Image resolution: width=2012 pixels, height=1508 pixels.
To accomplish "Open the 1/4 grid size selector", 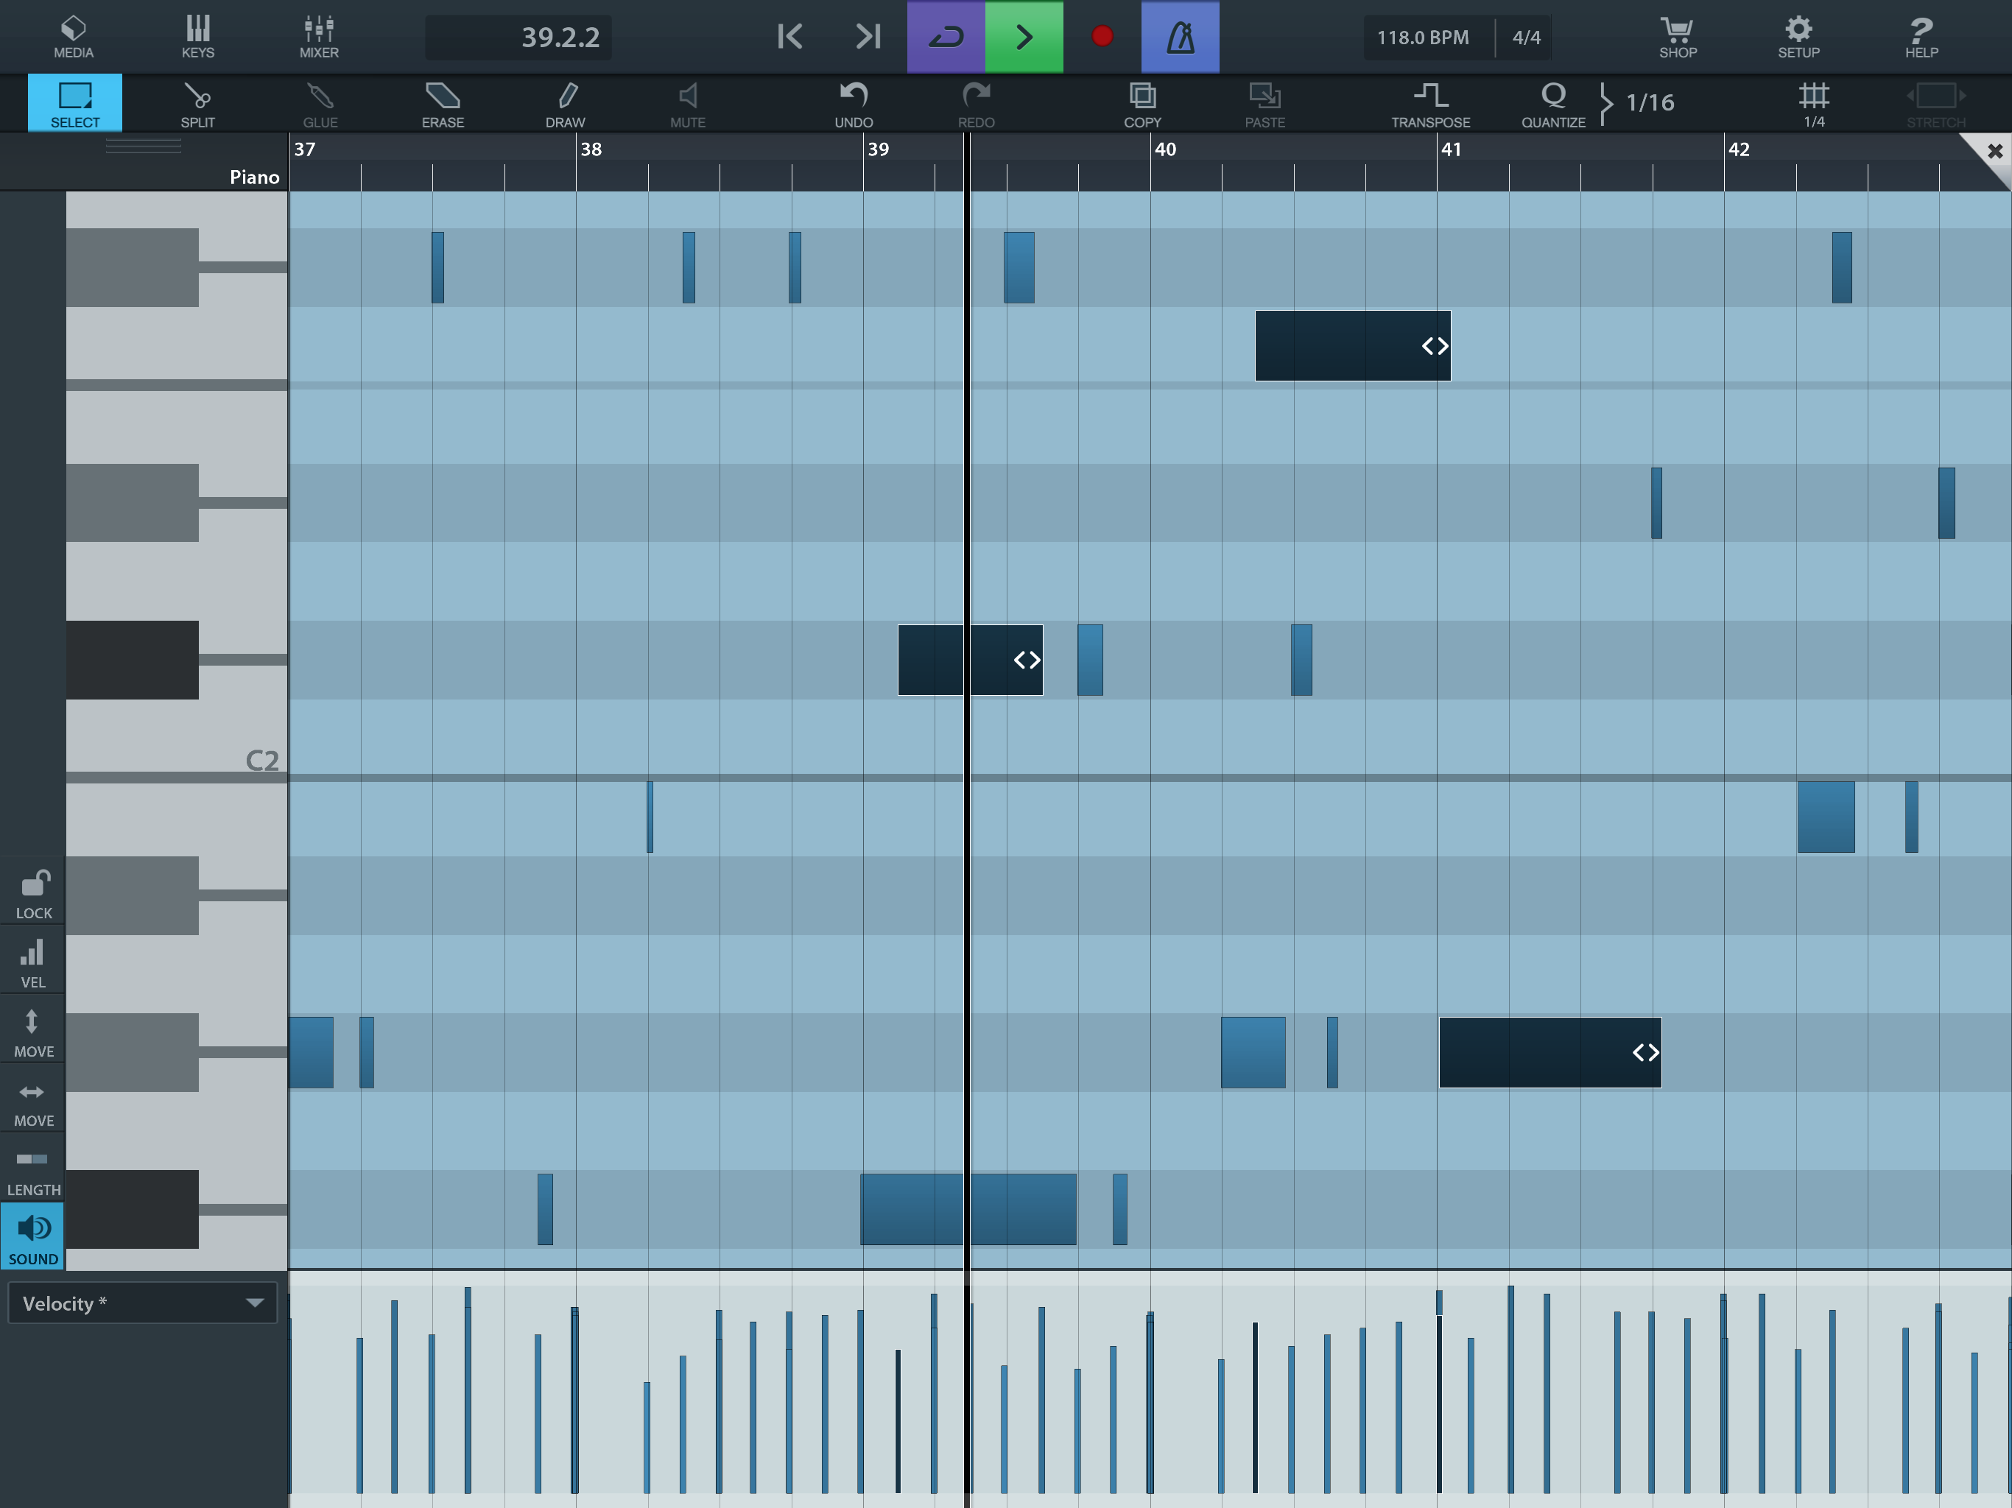I will tap(1813, 104).
